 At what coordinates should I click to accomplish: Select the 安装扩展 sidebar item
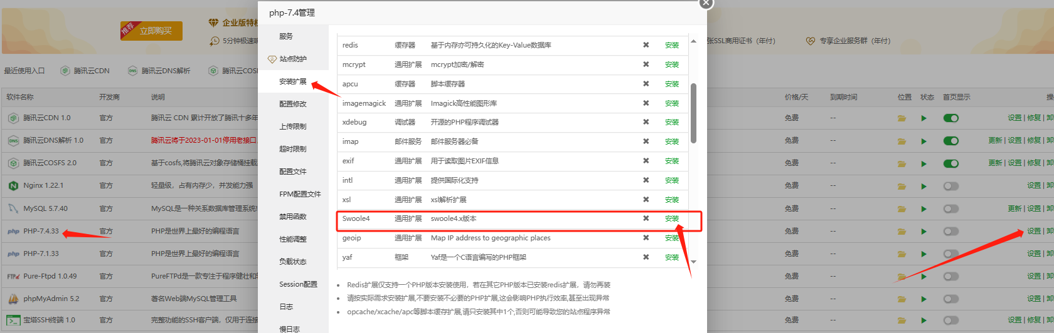point(293,81)
